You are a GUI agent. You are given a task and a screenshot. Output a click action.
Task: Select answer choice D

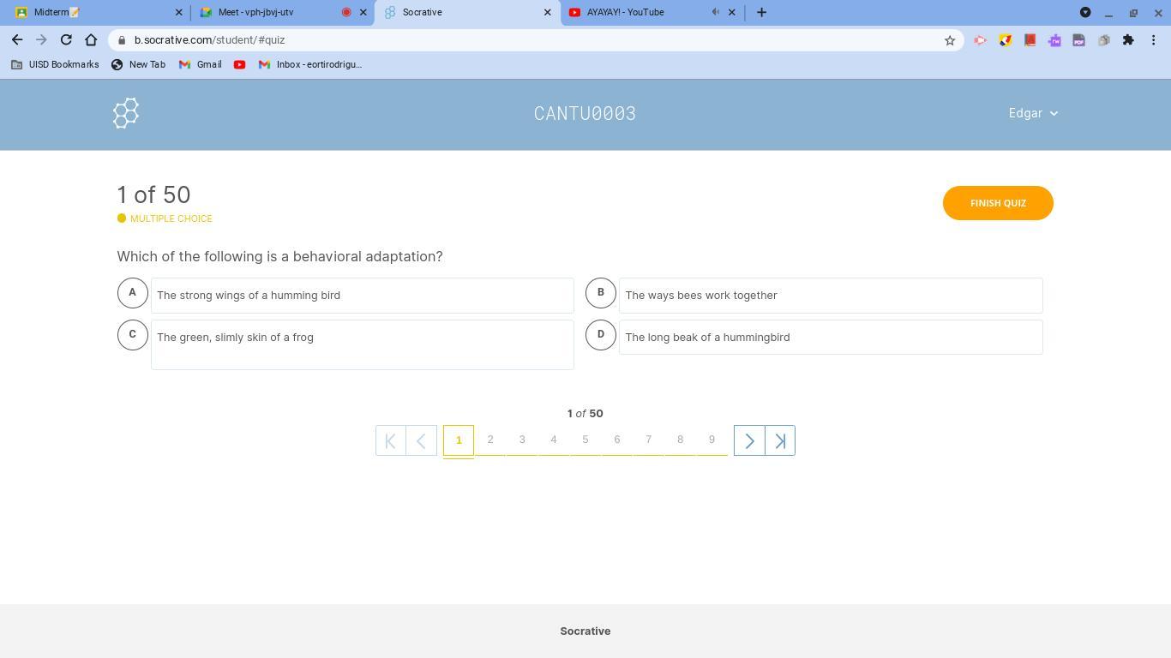pos(601,335)
